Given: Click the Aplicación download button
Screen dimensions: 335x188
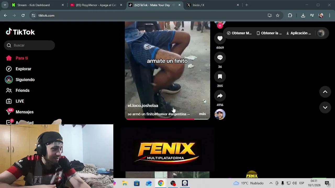Looking at the screenshot, I should click(x=299, y=33).
